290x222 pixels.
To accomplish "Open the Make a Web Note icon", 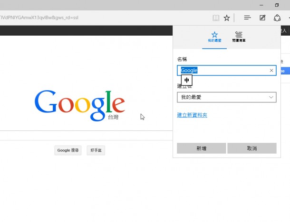I will [262, 18].
